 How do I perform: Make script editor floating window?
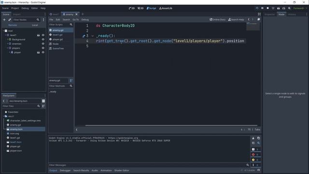(259, 19)
